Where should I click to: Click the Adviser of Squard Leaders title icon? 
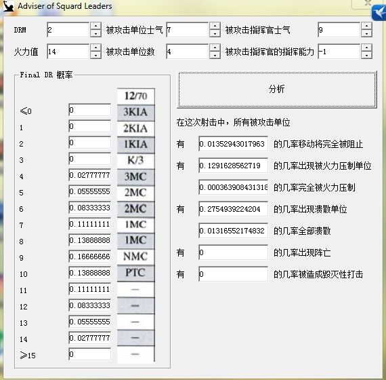(x=8, y=6)
